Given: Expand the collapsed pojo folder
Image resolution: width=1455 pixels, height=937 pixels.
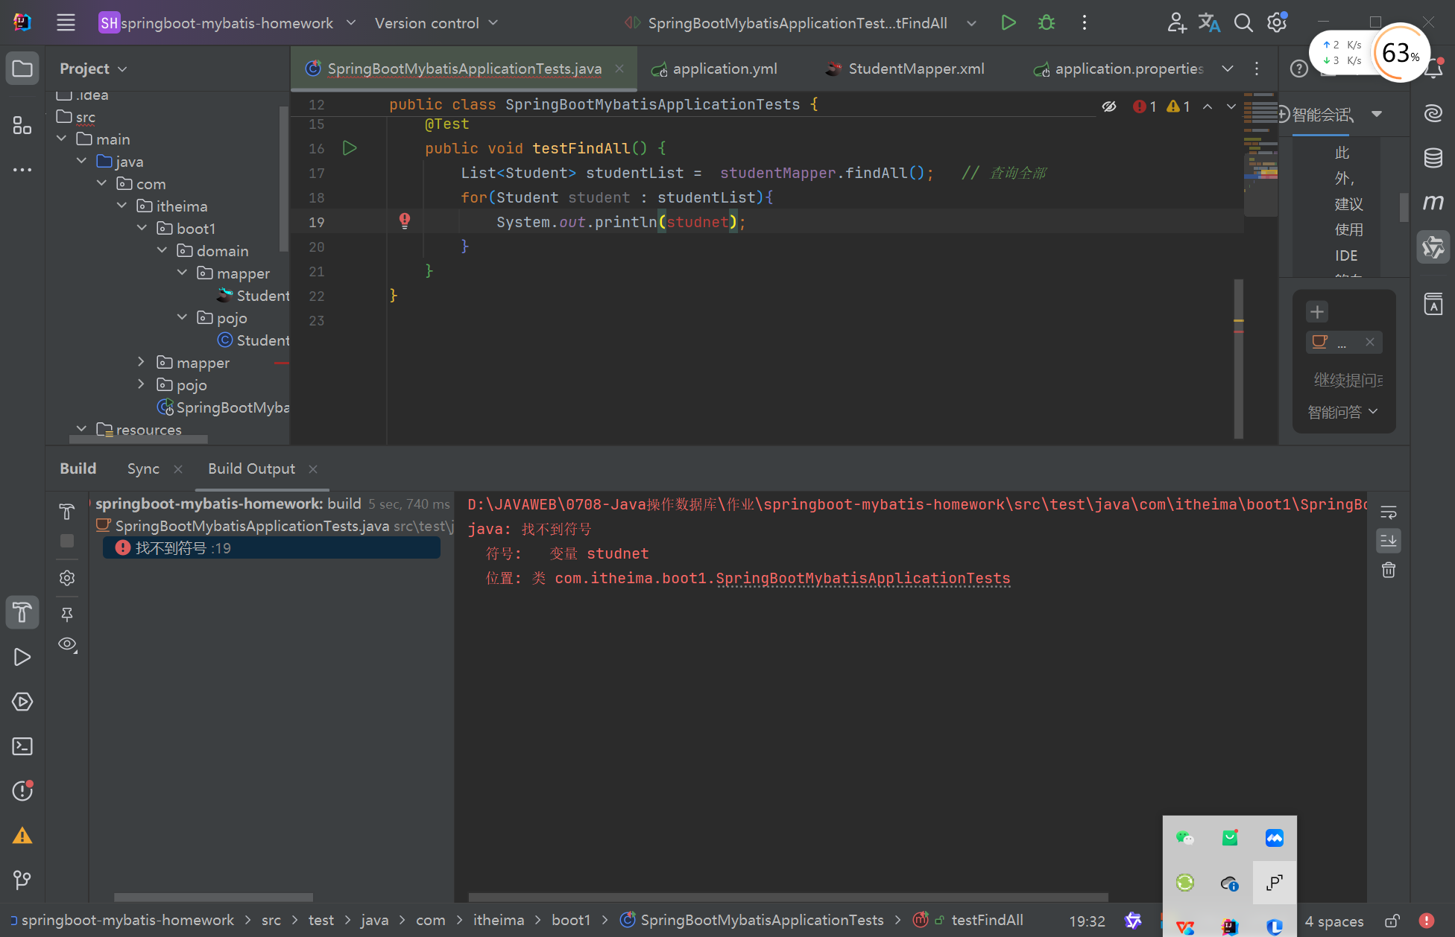Looking at the screenshot, I should [x=142, y=385].
